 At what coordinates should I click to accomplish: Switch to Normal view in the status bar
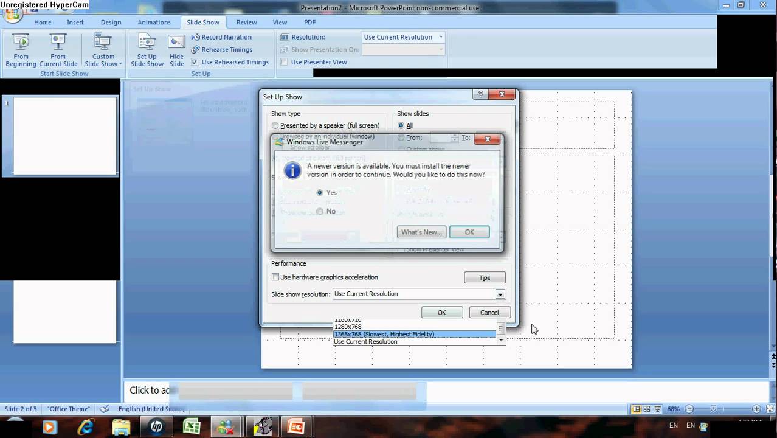click(x=636, y=409)
